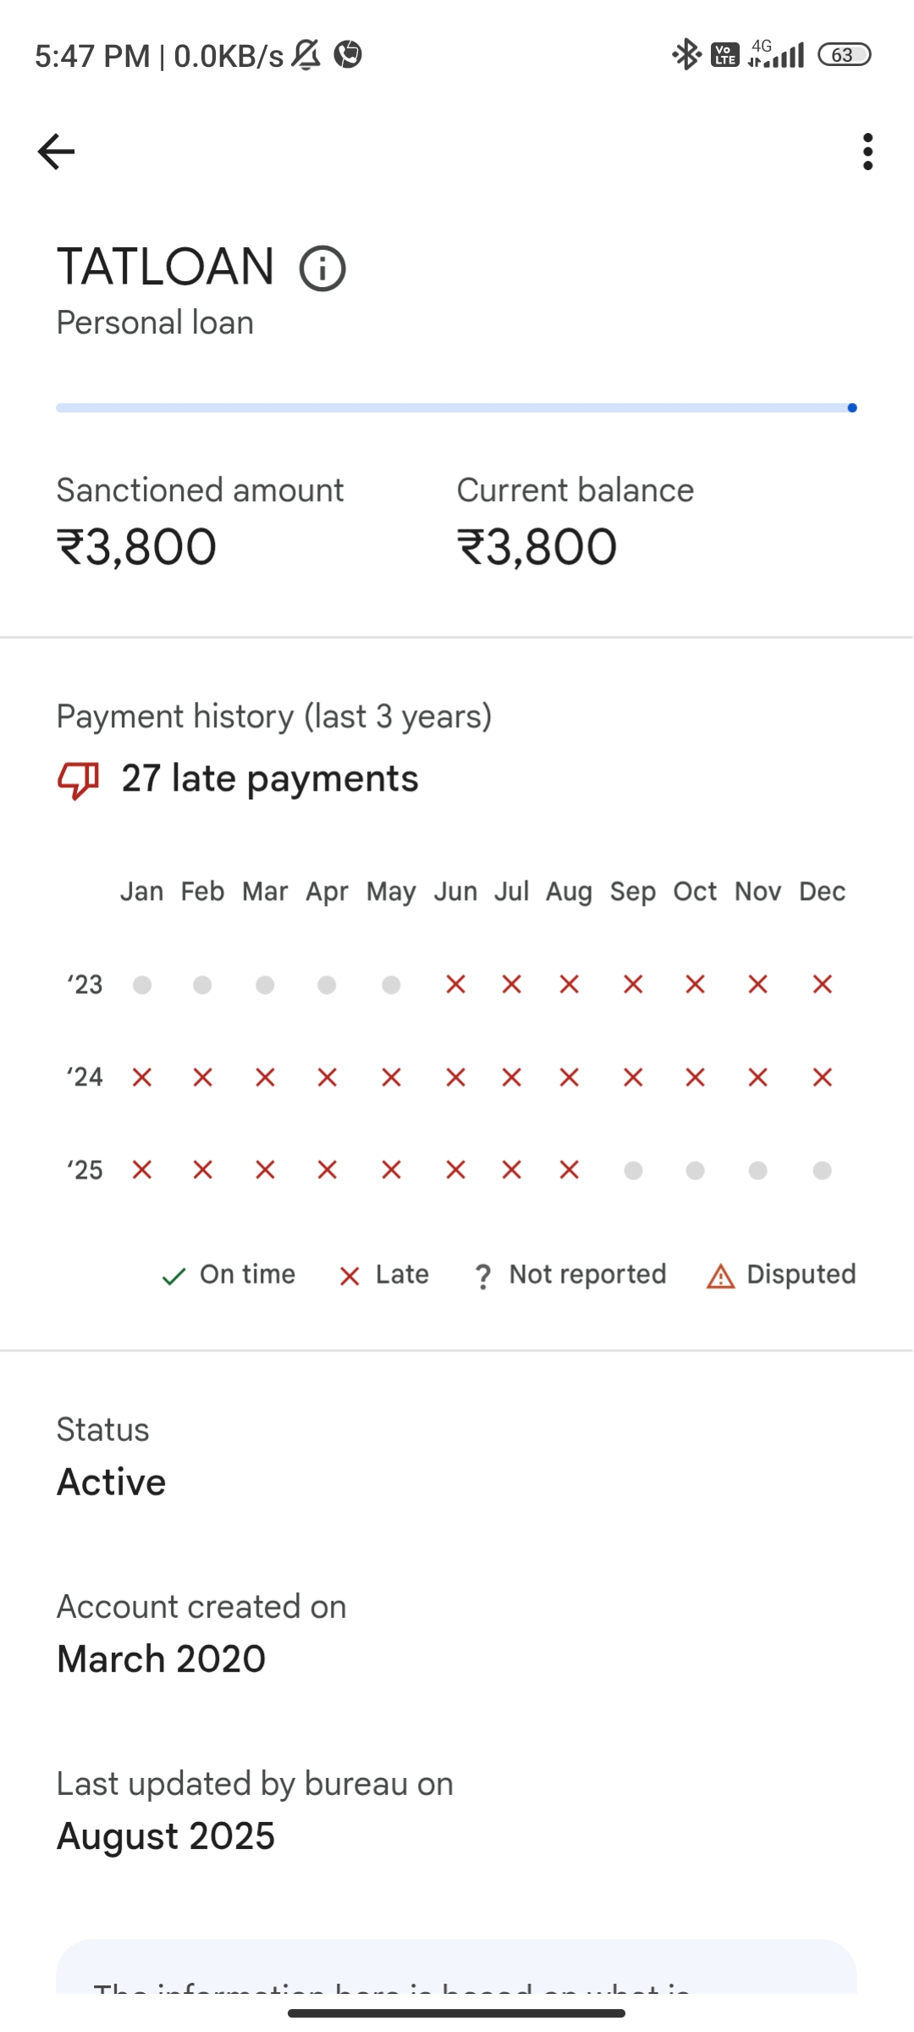Tap the Disputed warning triangle in legend
The image size is (914, 2032).
click(x=720, y=1276)
